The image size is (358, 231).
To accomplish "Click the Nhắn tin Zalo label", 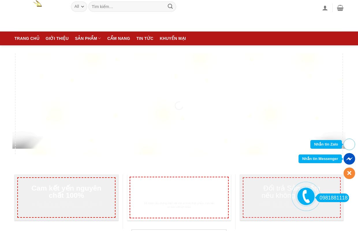I will coord(326,144).
